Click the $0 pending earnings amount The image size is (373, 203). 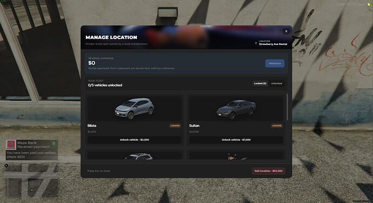tap(91, 63)
